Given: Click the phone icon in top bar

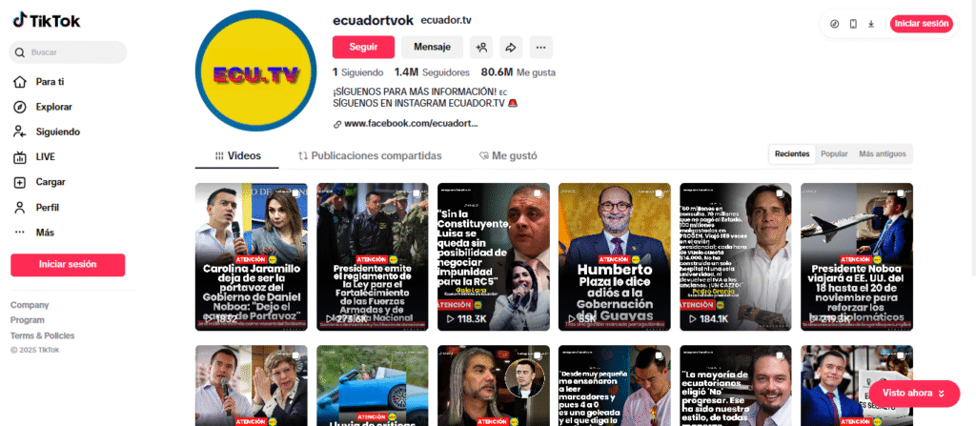Looking at the screenshot, I should tap(853, 24).
